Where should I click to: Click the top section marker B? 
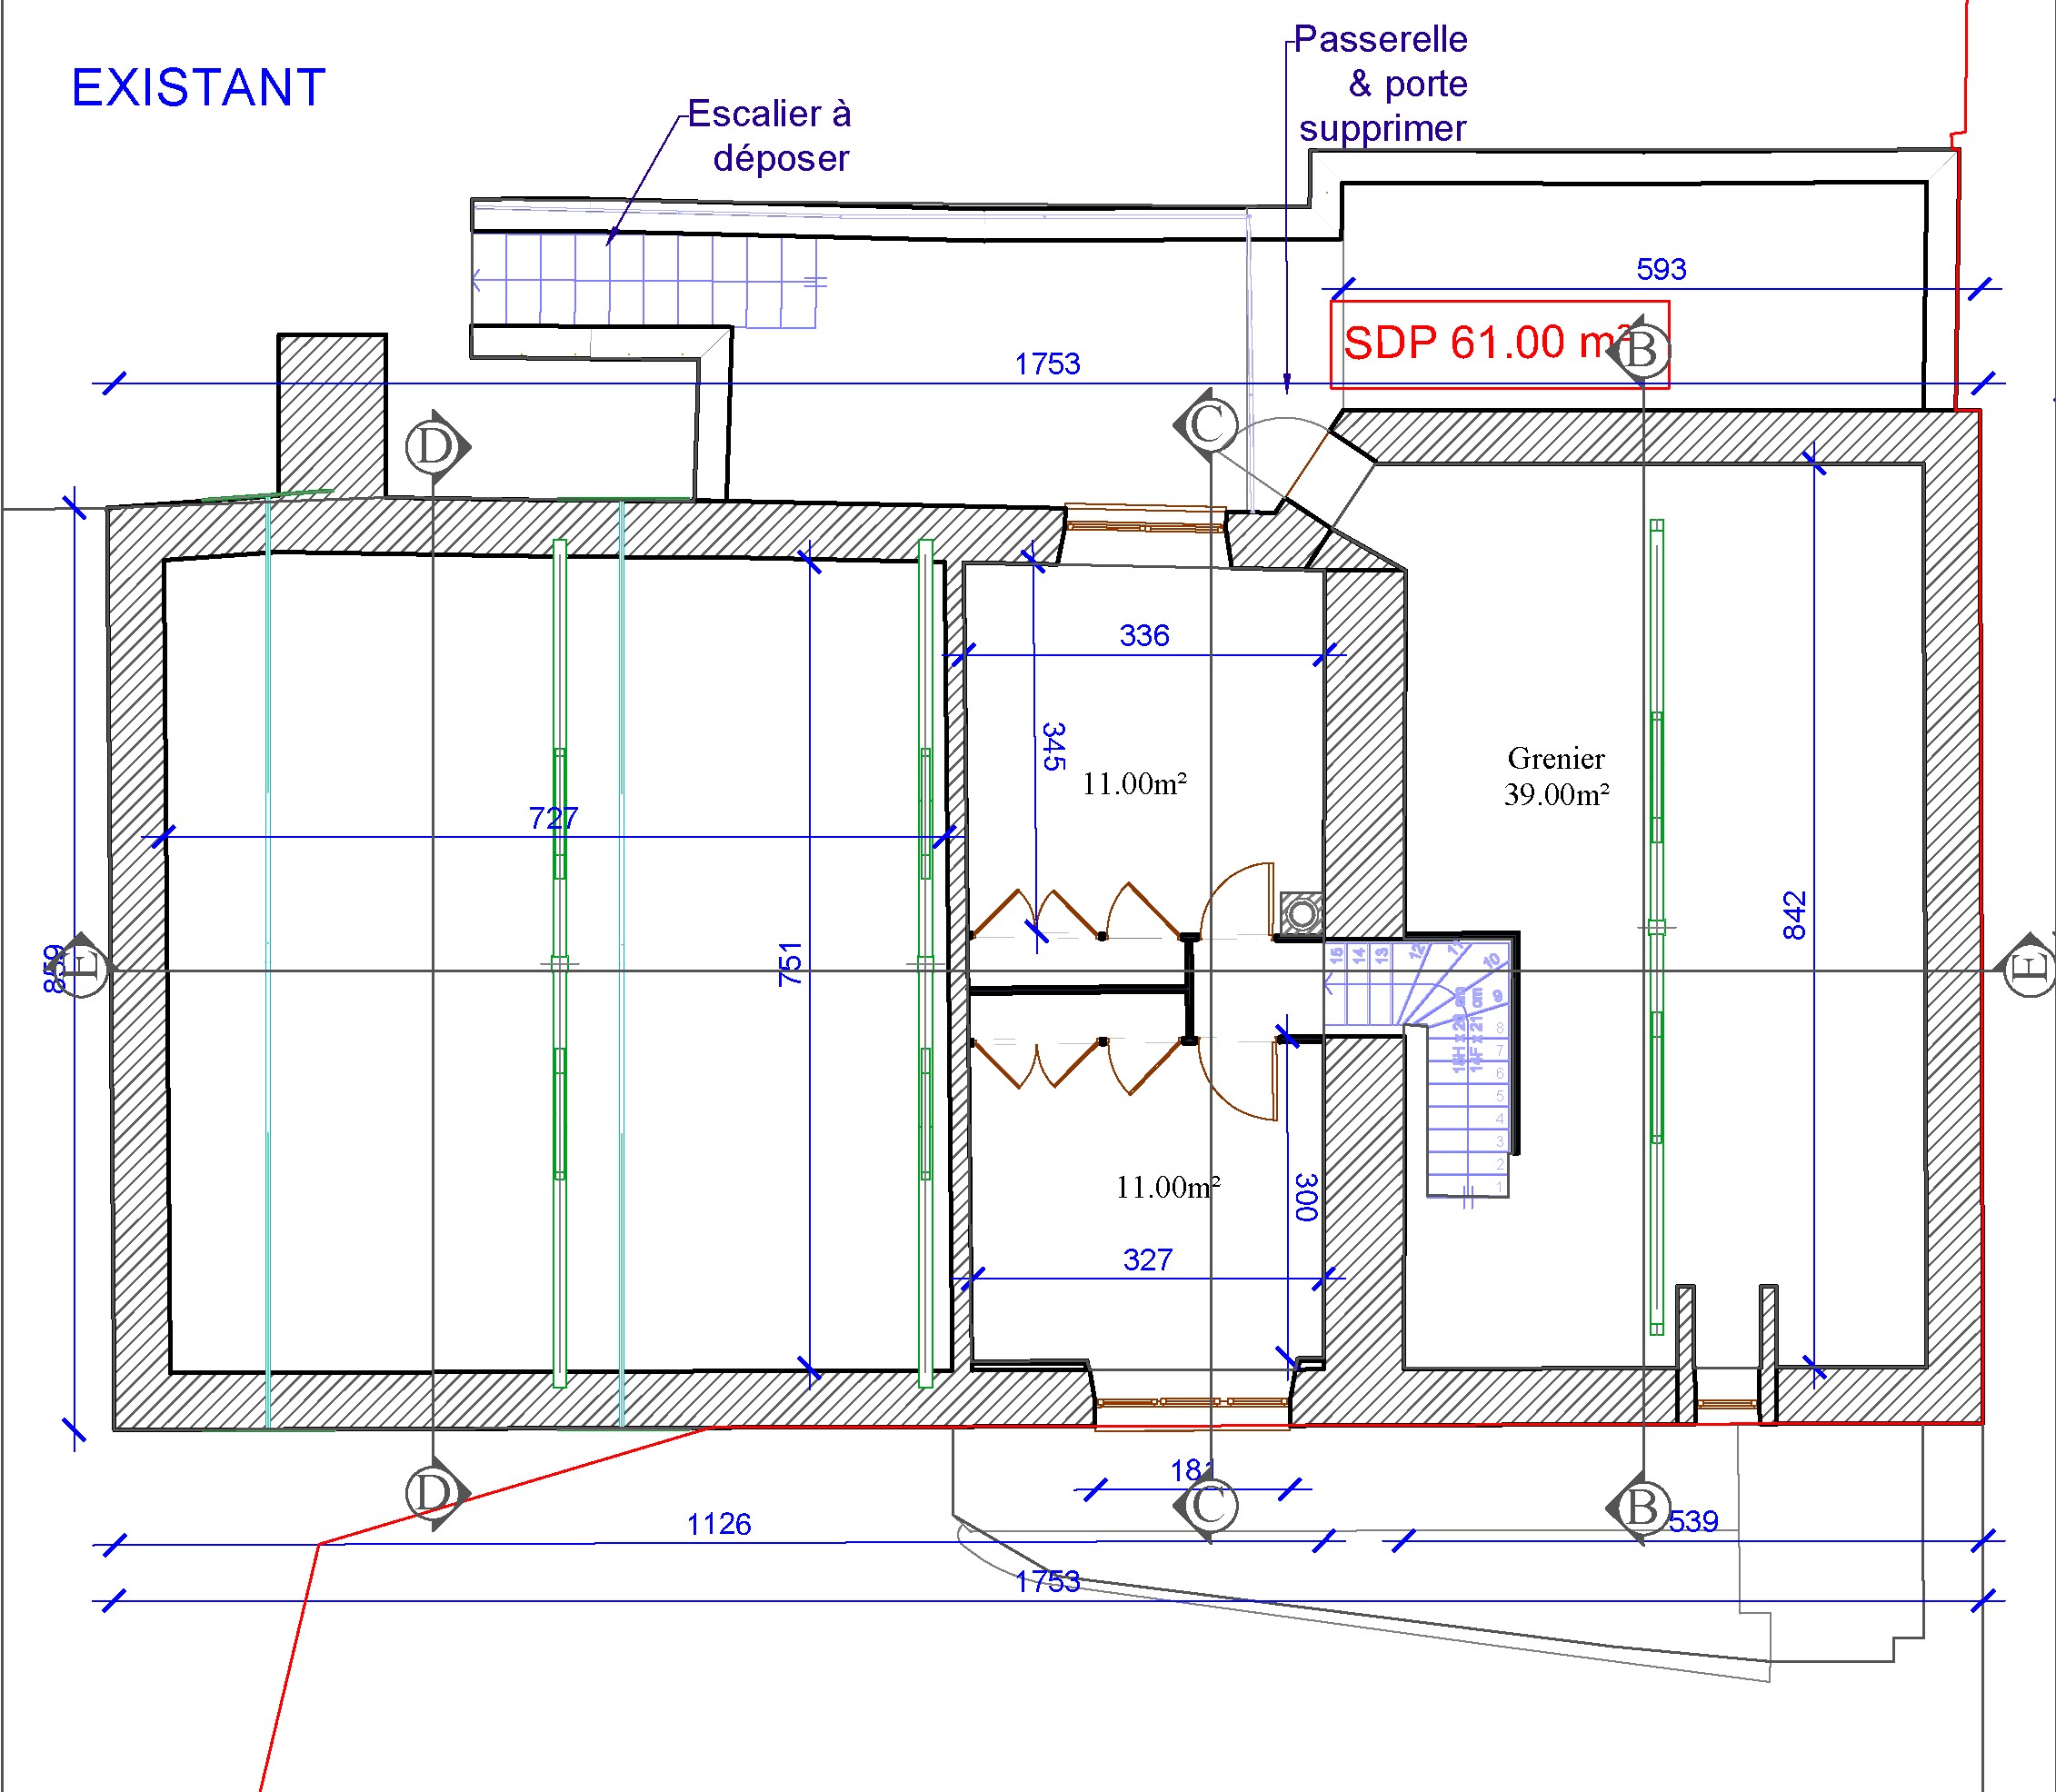1643,351
